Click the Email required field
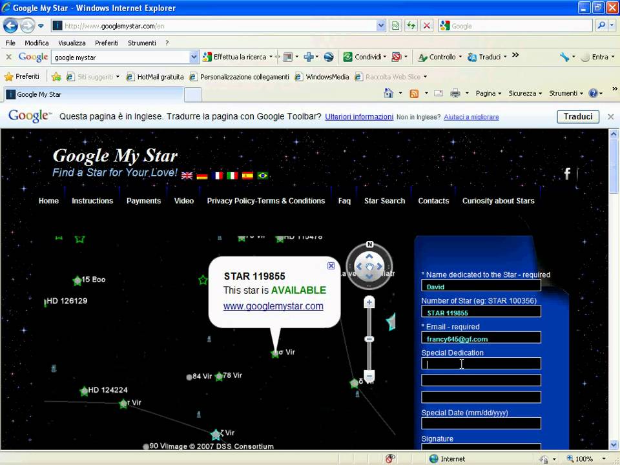The image size is (620, 465). tap(481, 338)
